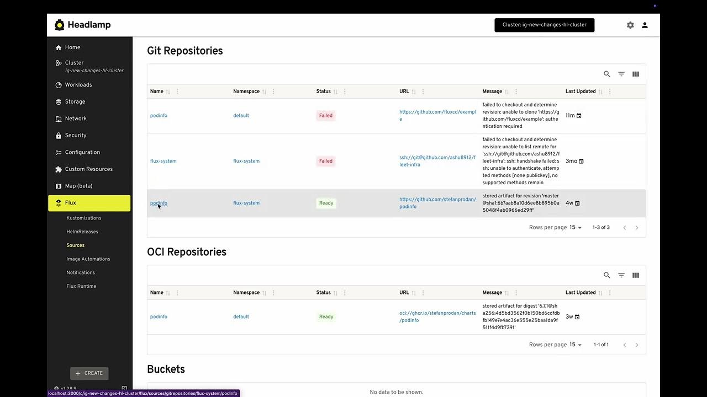The height and width of the screenshot is (397, 707).
Task: Open rows per page dropdown for Git Repositories
Action: click(x=576, y=228)
